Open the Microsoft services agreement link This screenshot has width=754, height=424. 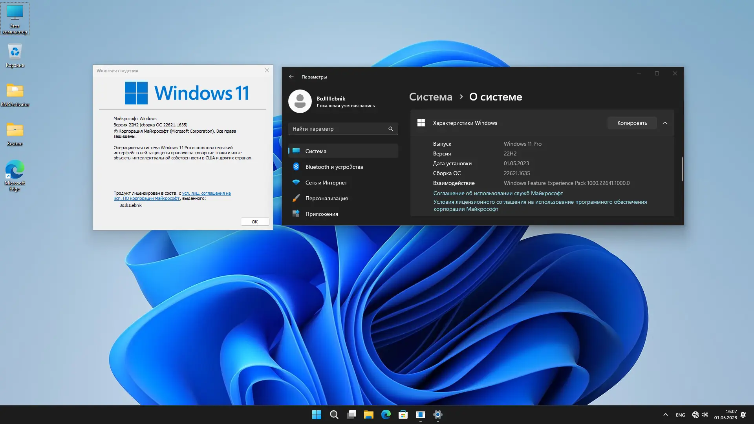[x=498, y=193]
